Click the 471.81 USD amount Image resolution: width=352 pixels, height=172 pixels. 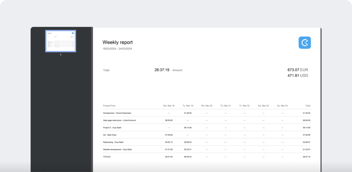point(298,75)
